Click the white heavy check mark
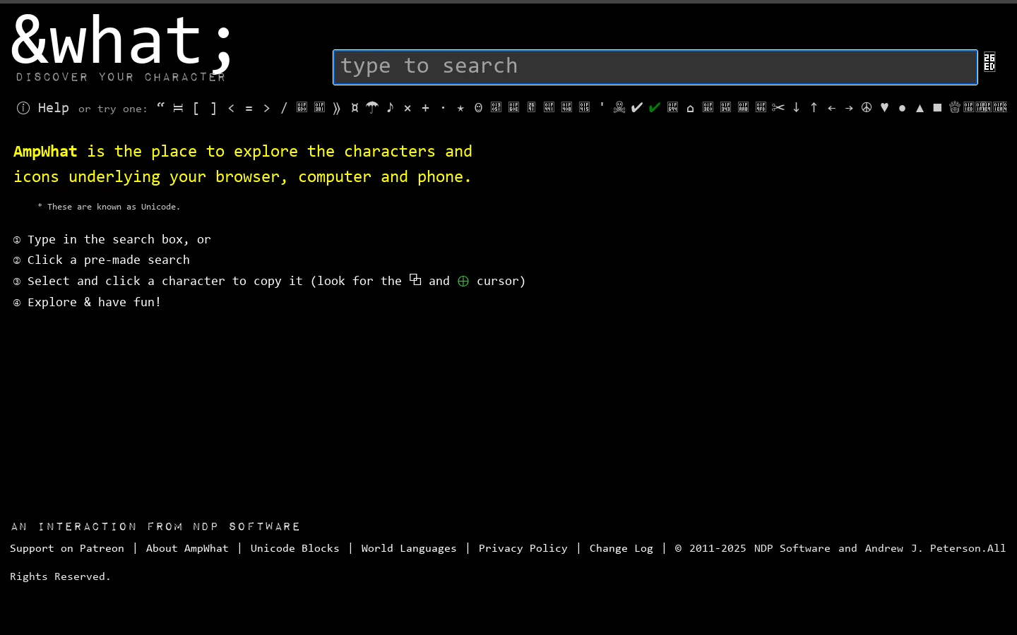The width and height of the screenshot is (1017, 635). (x=637, y=107)
